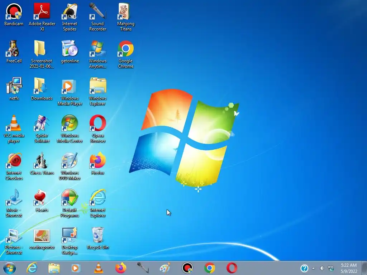Screen dimensions: 367x275
Task: Launch VLC from the taskbar
Action: tap(99, 268)
